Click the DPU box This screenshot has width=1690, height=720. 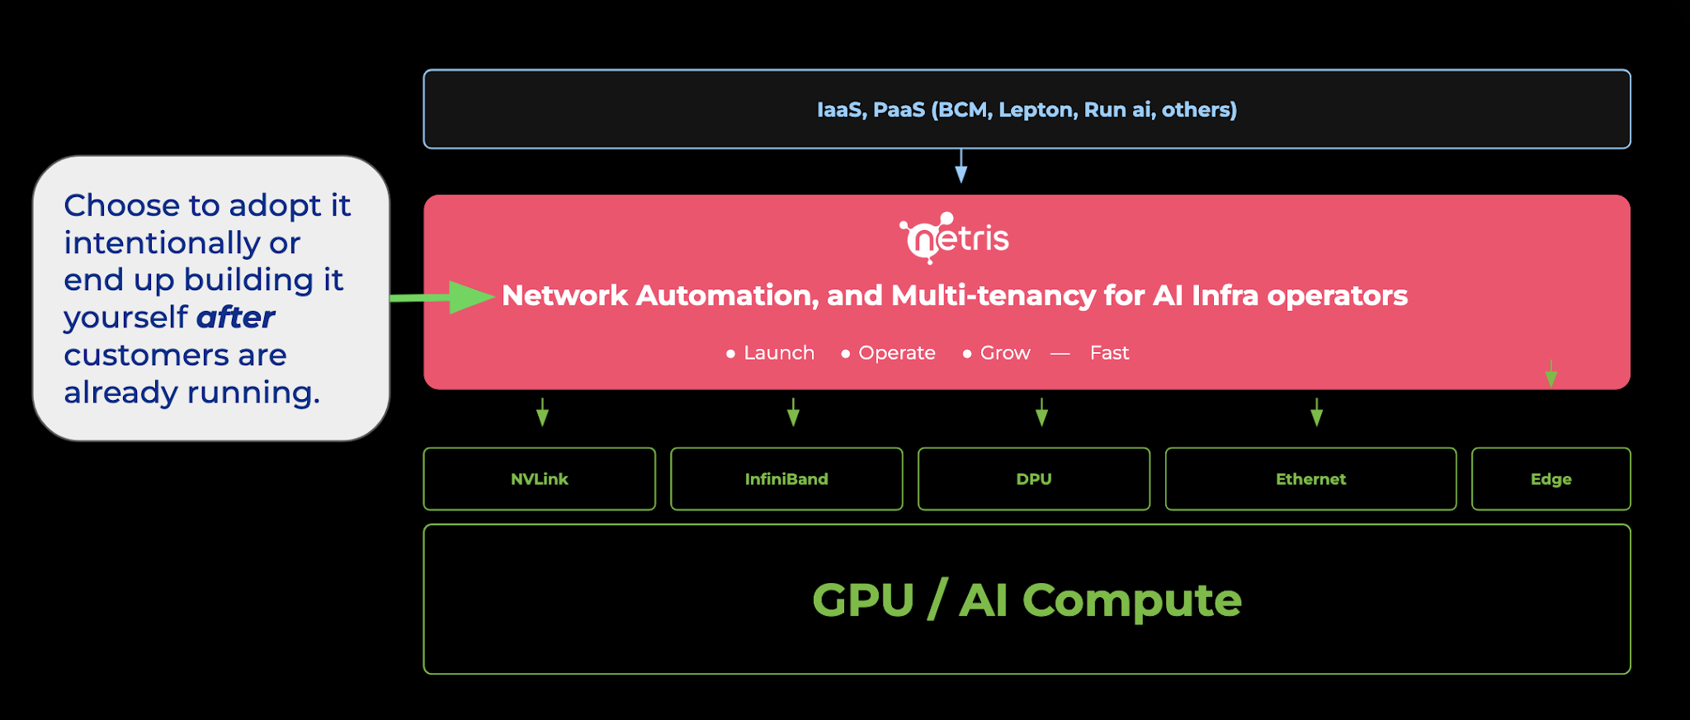click(1034, 479)
